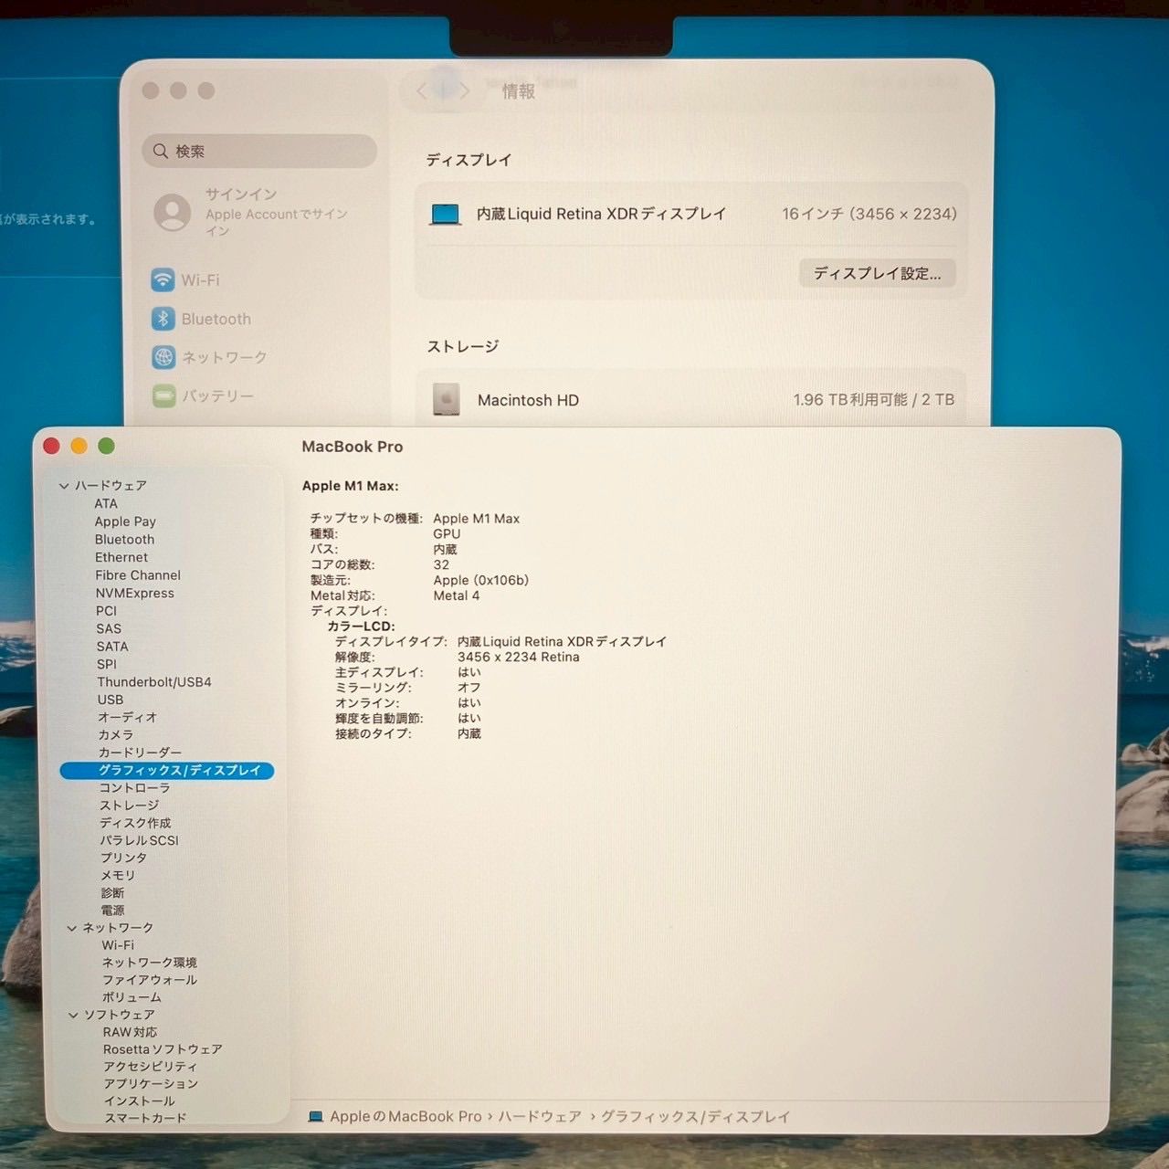The image size is (1169, 1169).
Task: Click the user account avatar icon
Action: [x=173, y=212]
